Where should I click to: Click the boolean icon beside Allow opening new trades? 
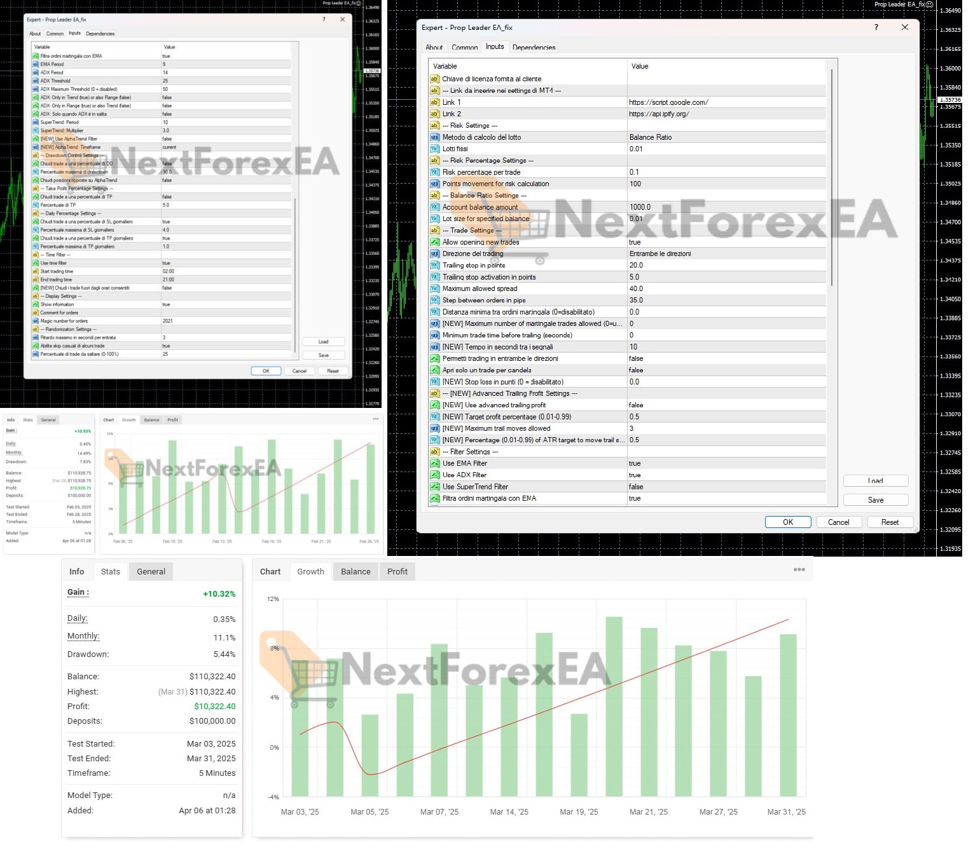pos(435,242)
